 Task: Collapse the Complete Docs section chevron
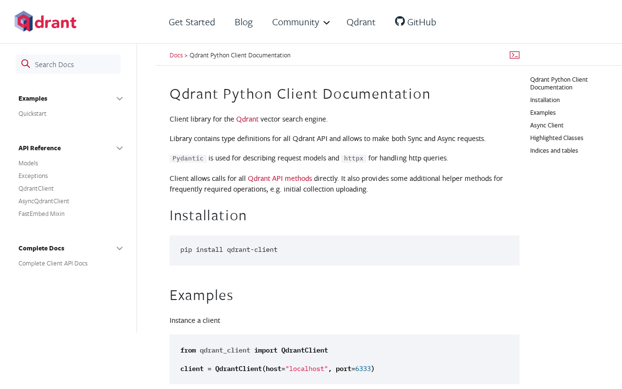[120, 248]
